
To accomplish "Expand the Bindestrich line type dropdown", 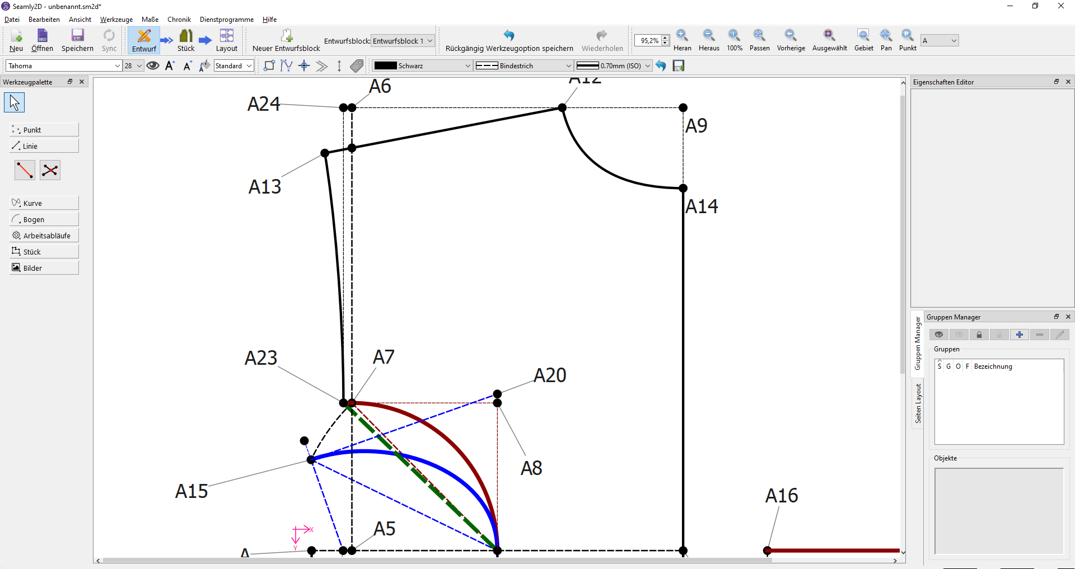I will click(523, 66).
